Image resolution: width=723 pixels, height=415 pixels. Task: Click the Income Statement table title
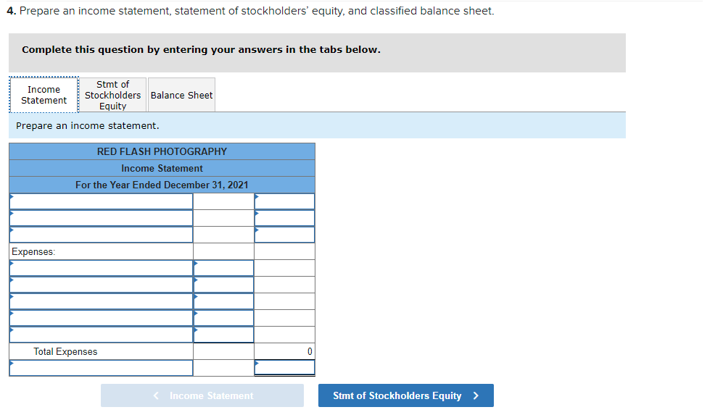(162, 168)
